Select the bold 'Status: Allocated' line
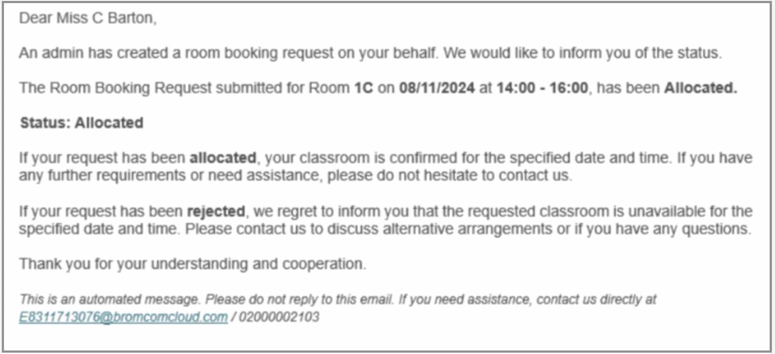Viewport: 775px width, 354px height. click(82, 123)
